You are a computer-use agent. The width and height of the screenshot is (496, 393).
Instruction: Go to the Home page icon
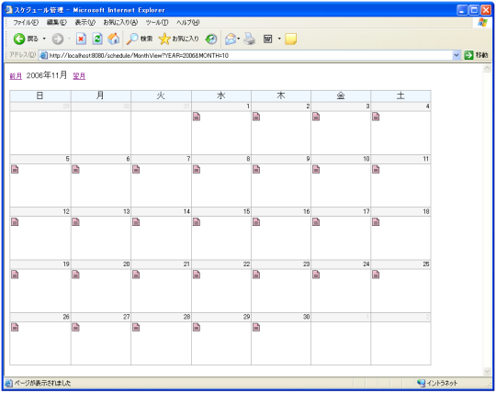click(113, 39)
